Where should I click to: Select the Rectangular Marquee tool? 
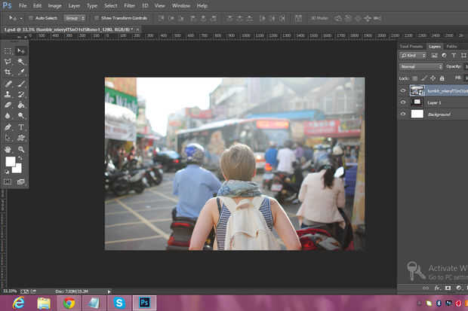pos(8,50)
